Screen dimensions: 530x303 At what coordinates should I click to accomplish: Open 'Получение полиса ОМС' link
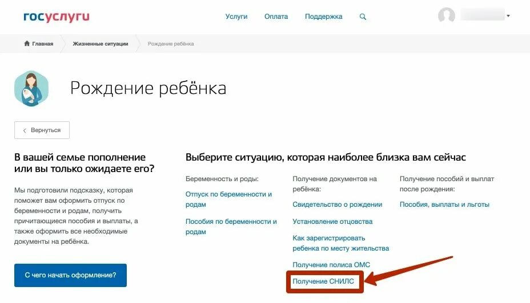click(331, 265)
